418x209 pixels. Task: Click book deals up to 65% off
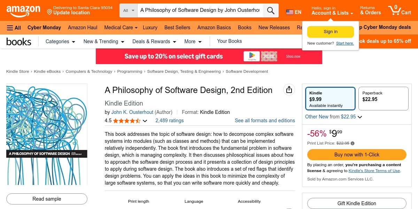[x=385, y=41]
